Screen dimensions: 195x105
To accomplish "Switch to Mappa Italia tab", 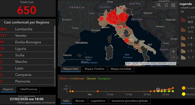I will tap(71, 69).
